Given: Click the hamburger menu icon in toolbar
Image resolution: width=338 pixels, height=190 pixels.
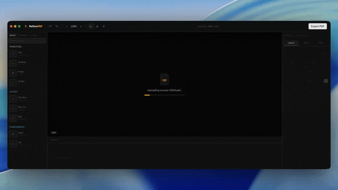Looking at the screenshot, I should [104, 26].
